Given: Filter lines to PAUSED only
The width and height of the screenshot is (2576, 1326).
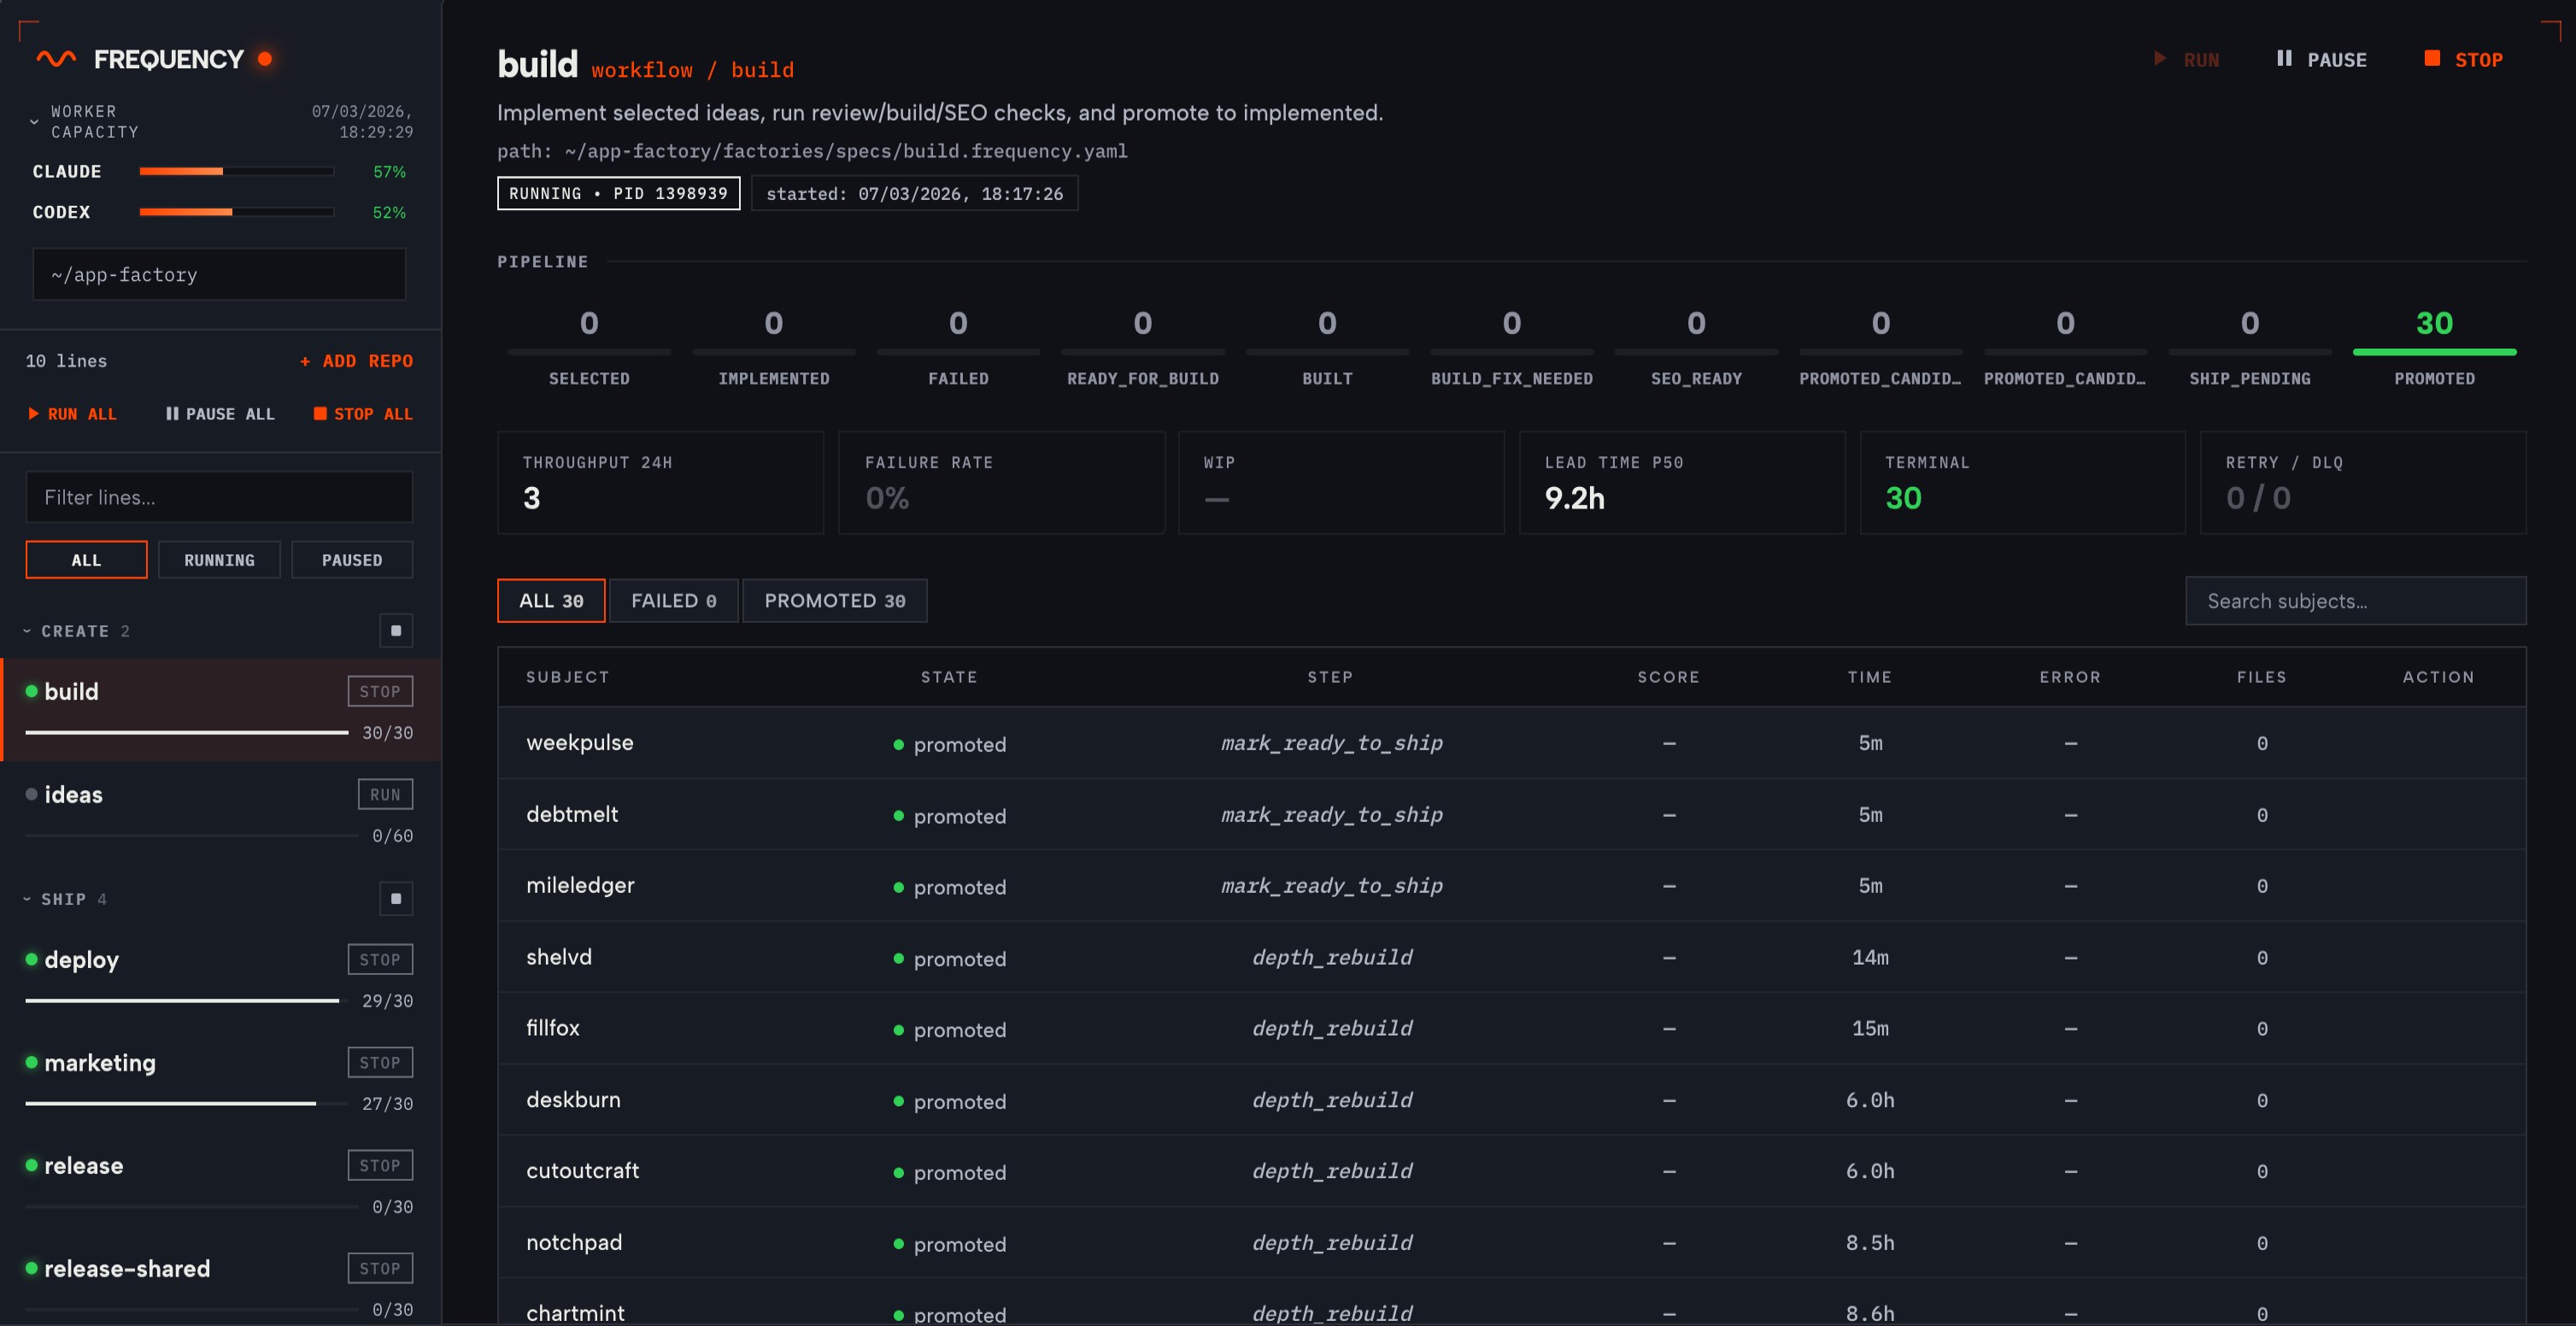Looking at the screenshot, I should pos(351,560).
